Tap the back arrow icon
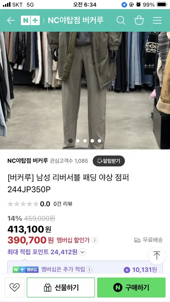This screenshot has height=302, width=170. click(11, 20)
